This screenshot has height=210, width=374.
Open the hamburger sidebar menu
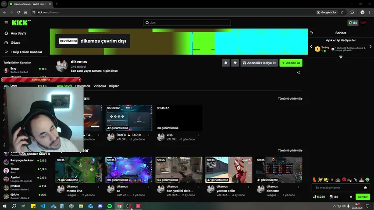6,23
